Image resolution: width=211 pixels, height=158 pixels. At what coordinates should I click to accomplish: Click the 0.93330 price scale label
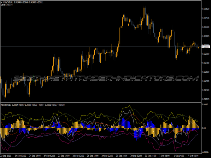pos(206,27)
